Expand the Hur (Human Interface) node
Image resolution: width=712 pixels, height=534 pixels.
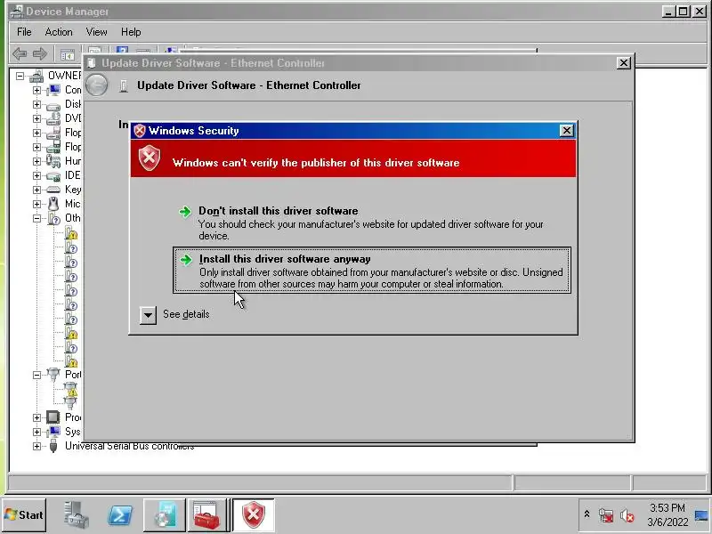(x=36, y=161)
